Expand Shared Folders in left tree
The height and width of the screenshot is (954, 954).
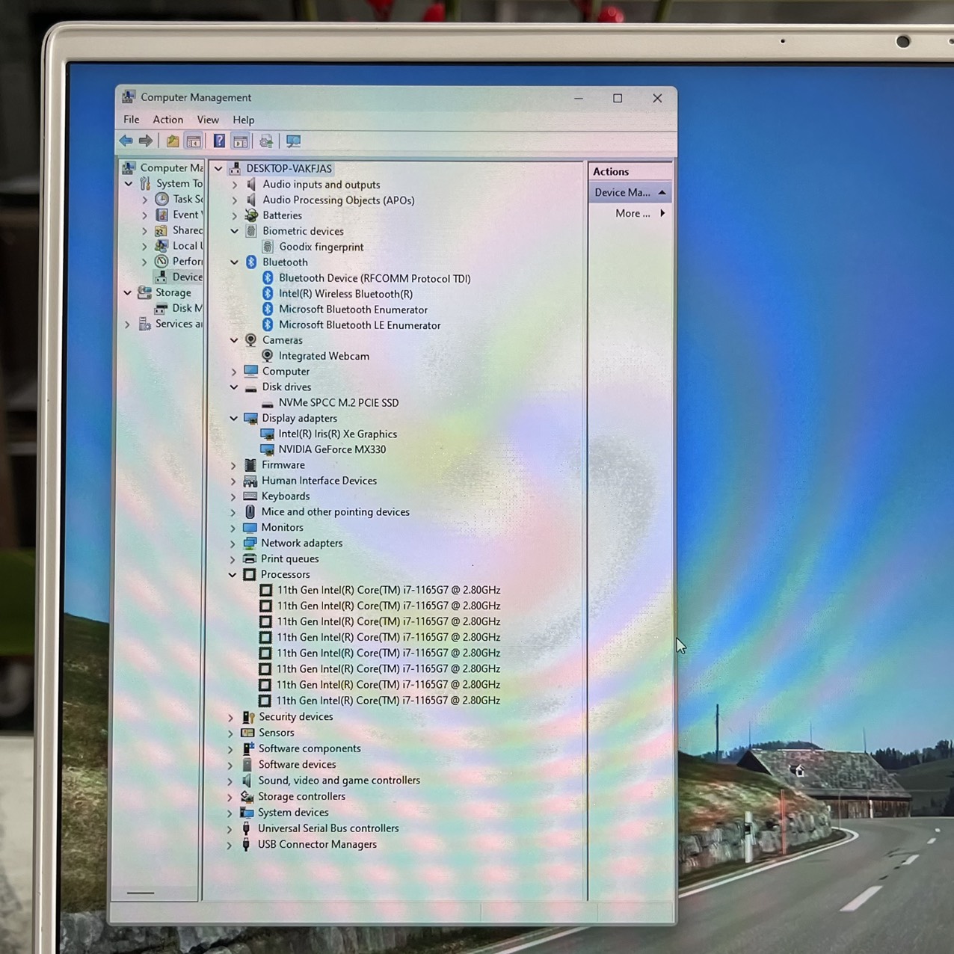(x=144, y=230)
